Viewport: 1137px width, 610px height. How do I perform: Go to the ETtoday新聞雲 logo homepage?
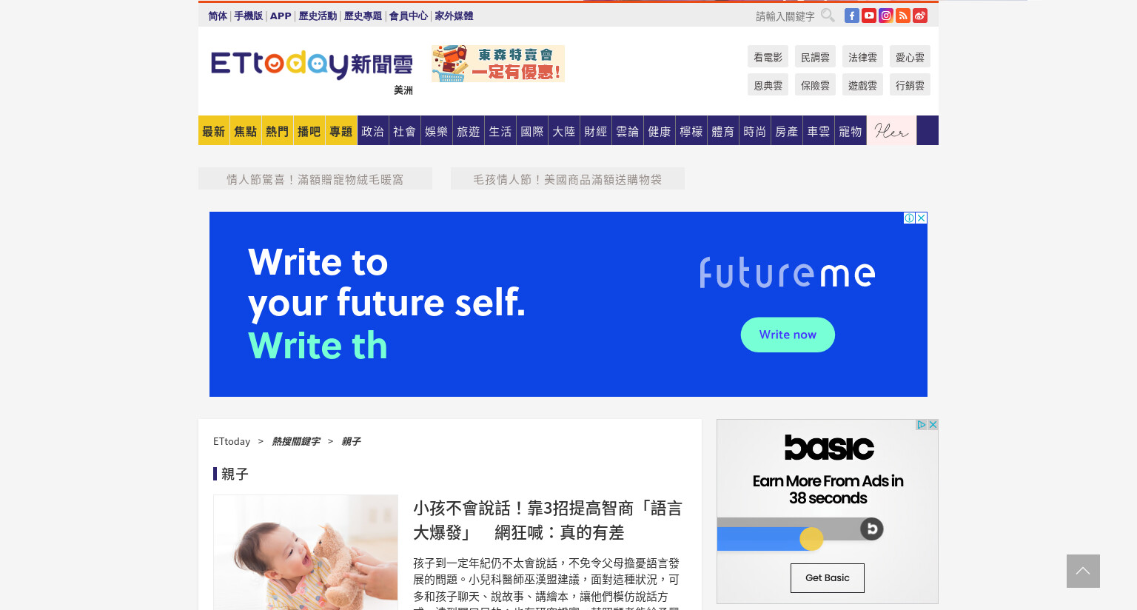[312, 64]
